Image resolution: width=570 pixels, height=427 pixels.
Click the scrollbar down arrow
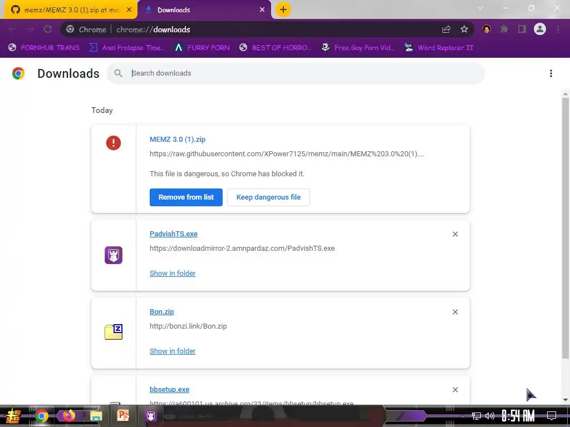(566, 400)
